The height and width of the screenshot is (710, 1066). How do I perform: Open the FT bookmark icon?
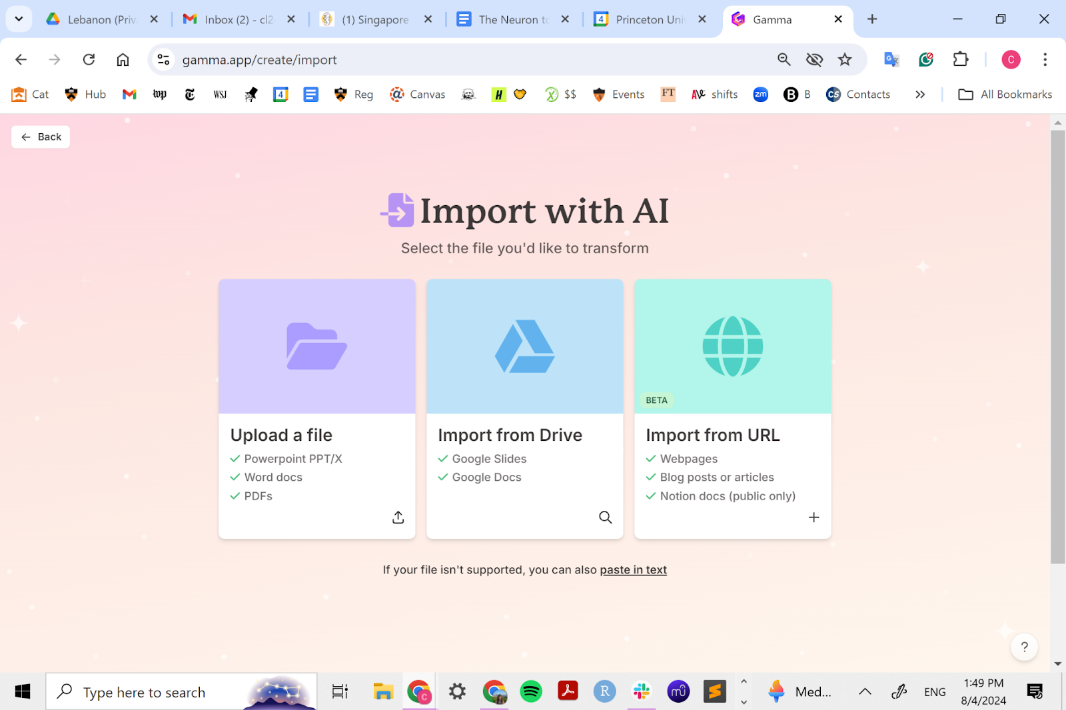pos(668,95)
